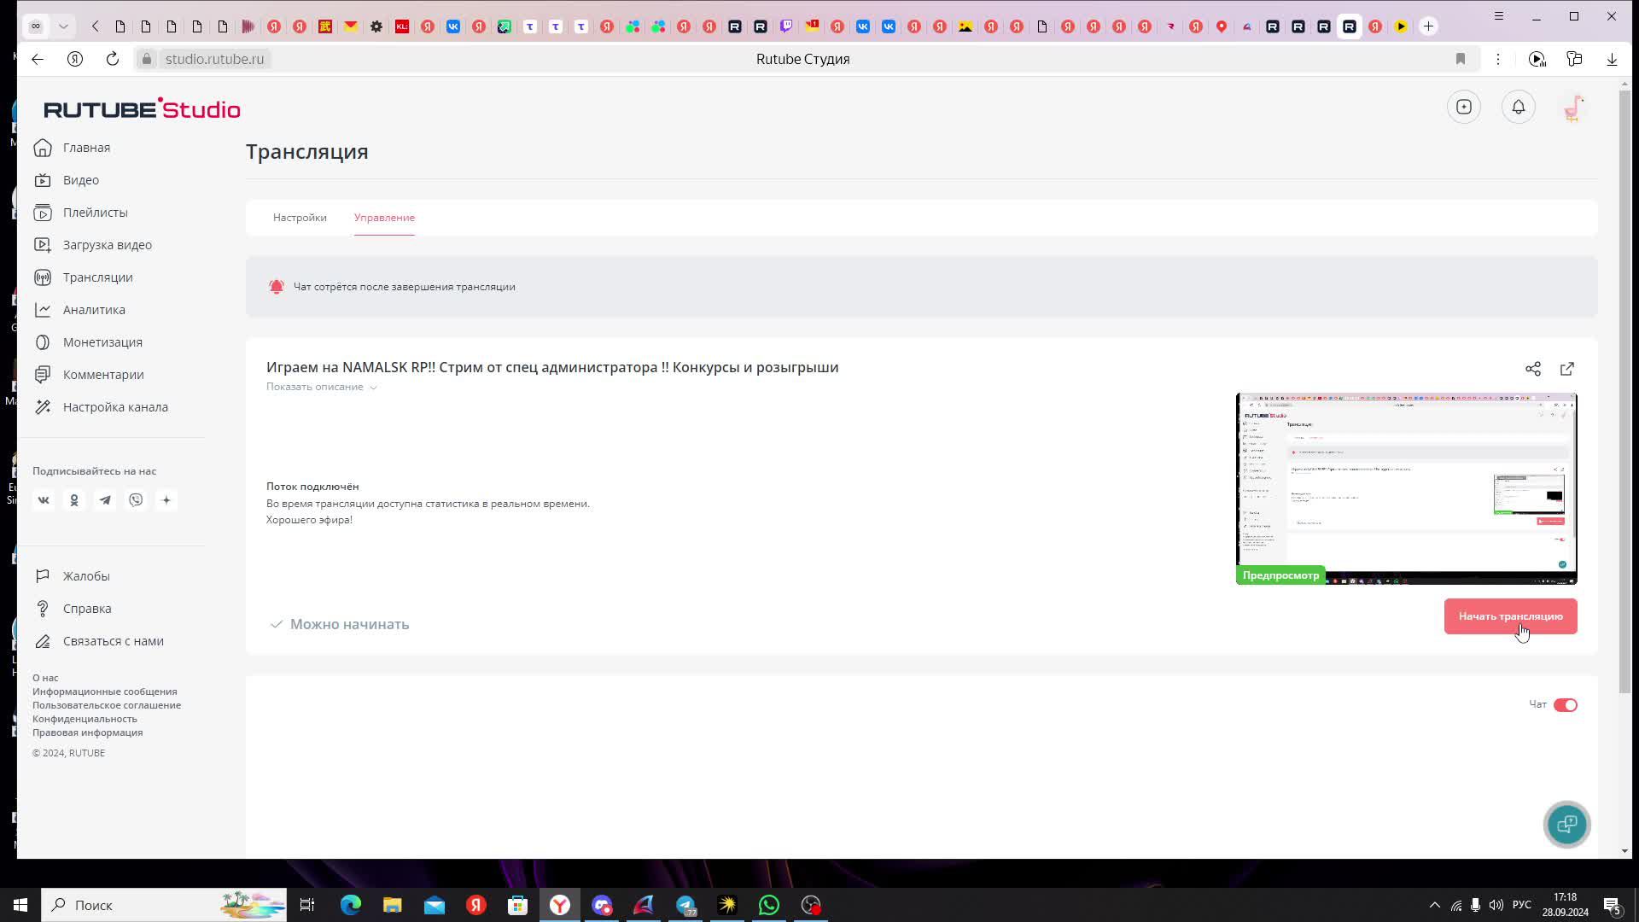Viewport: 1639px width, 922px height.
Task: Click the Монетизация coin icon
Action: click(x=43, y=342)
